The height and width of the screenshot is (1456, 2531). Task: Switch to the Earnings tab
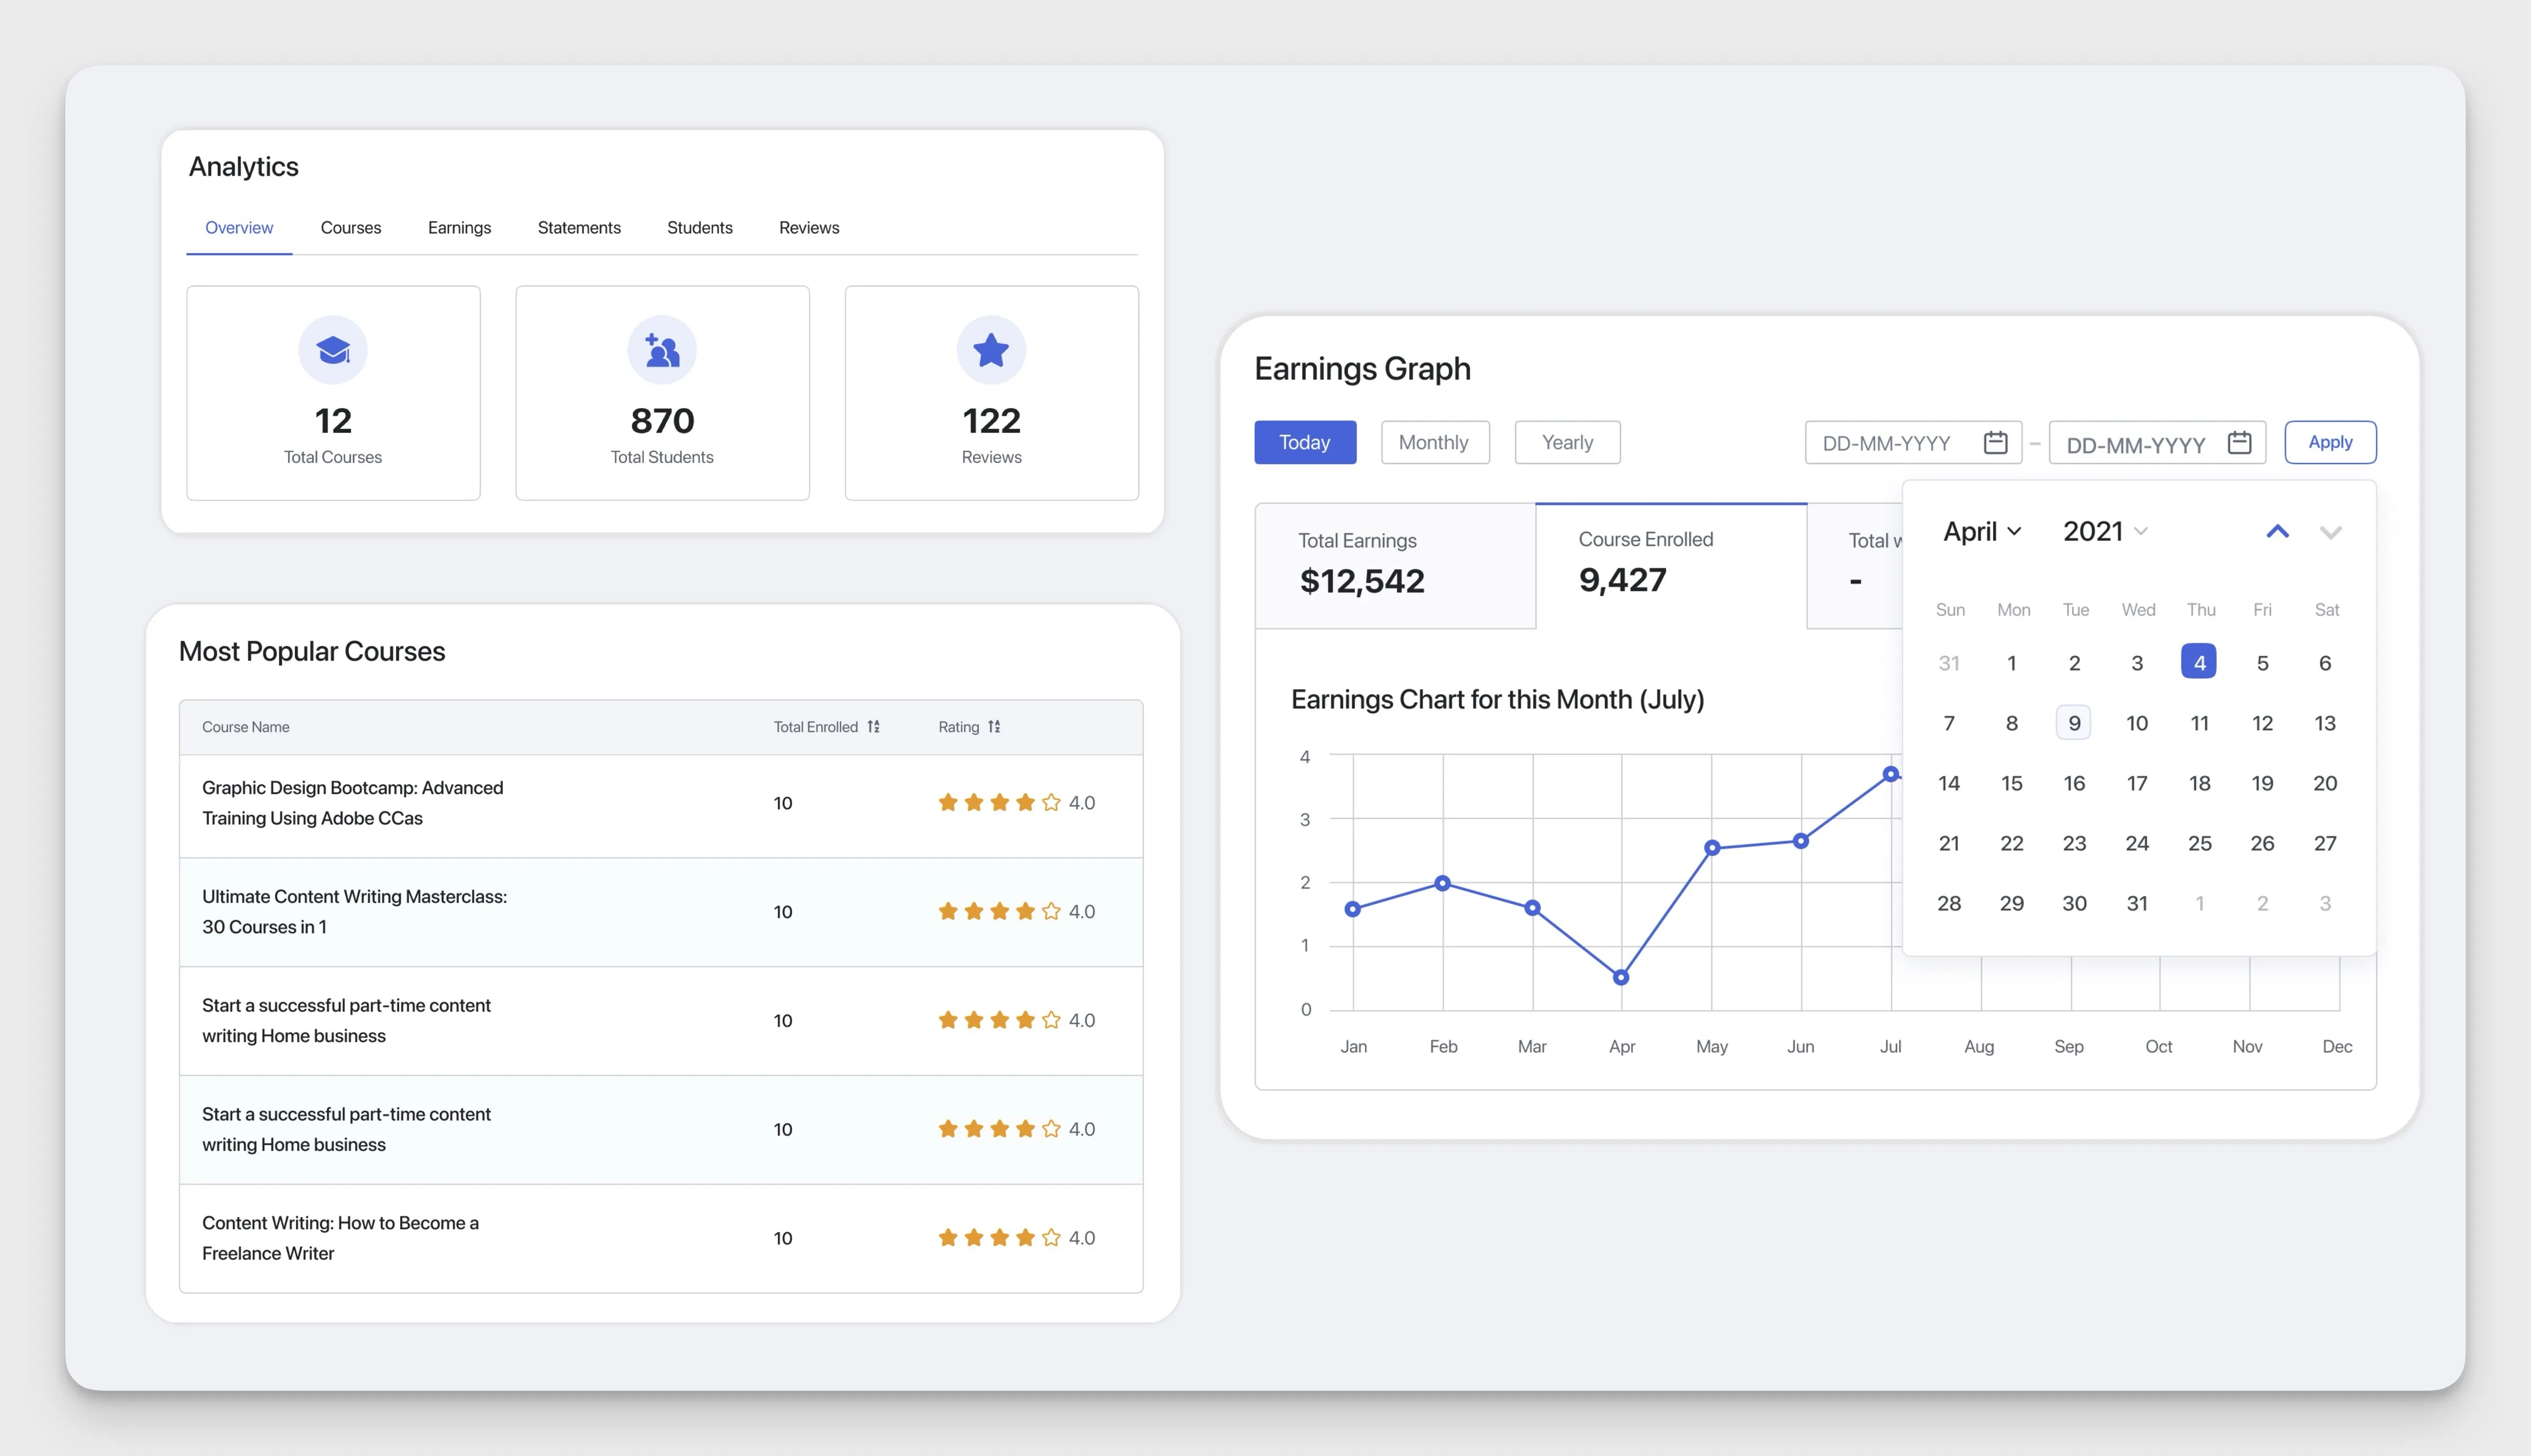pyautogui.click(x=459, y=228)
